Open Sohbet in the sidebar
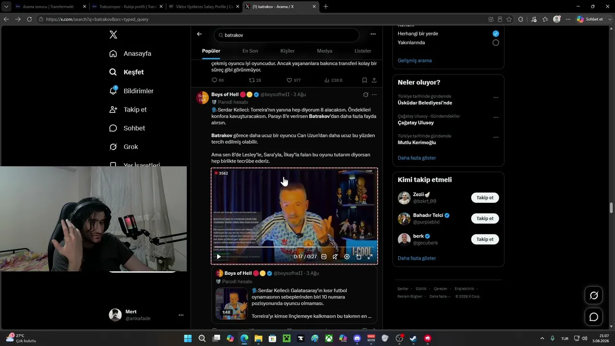Image resolution: width=615 pixels, height=346 pixels. click(127, 128)
